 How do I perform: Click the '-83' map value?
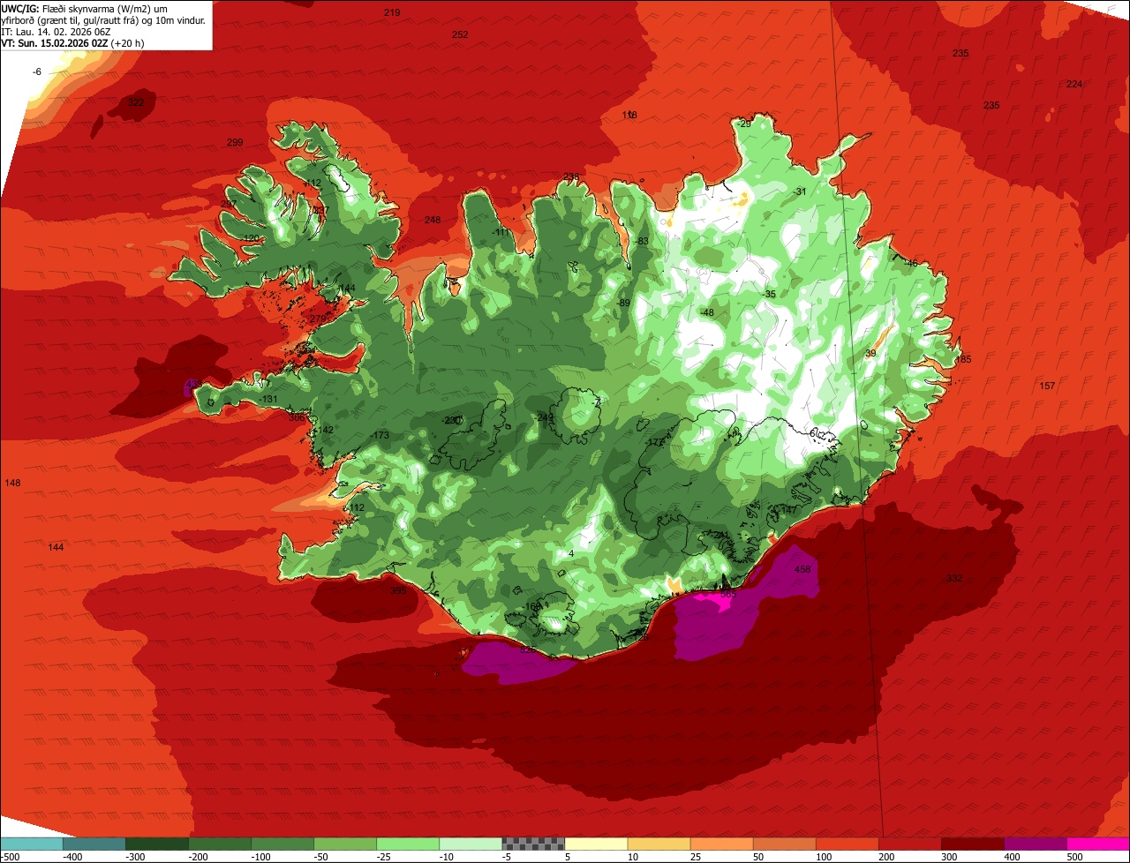pyautogui.click(x=641, y=242)
